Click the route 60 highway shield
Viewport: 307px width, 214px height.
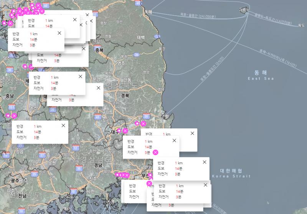point(46,5)
